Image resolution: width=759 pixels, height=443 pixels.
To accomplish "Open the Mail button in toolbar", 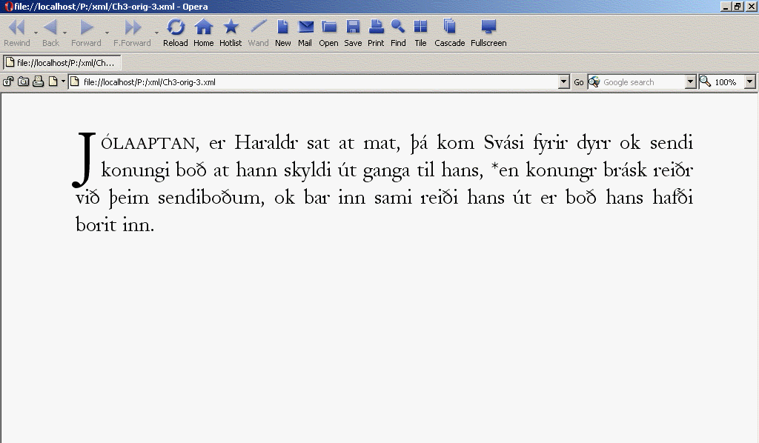I will click(x=305, y=33).
